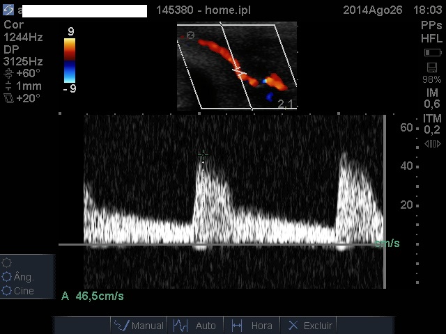
Task: Select the Cine radio option
Action: [7, 291]
